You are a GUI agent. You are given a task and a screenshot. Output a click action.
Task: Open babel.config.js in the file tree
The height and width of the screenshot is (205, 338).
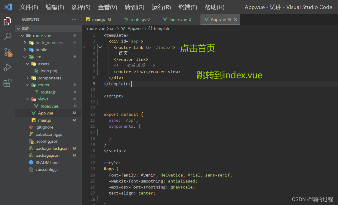(x=48, y=134)
